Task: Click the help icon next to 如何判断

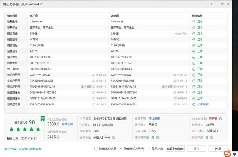Action: coord(194,104)
